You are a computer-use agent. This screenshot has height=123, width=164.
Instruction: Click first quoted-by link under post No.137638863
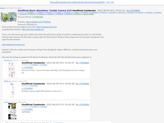[33, 65]
